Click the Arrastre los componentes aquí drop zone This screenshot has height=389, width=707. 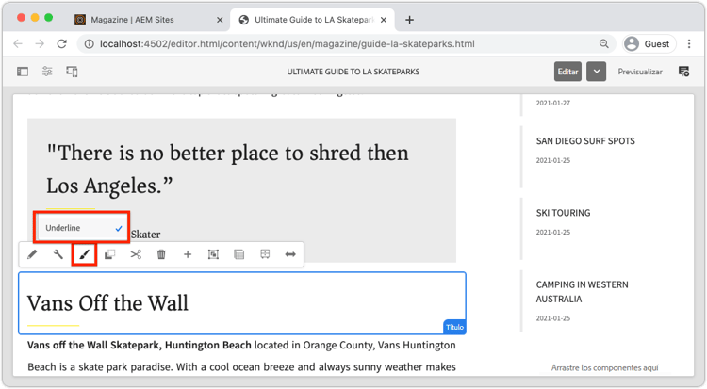click(604, 368)
